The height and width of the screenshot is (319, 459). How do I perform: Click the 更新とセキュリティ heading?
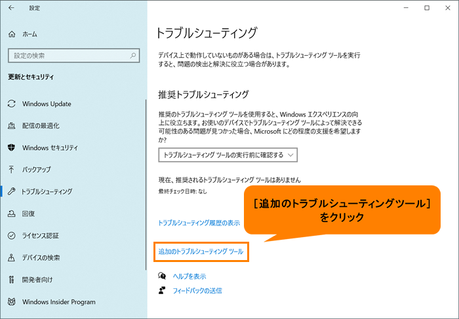click(31, 77)
